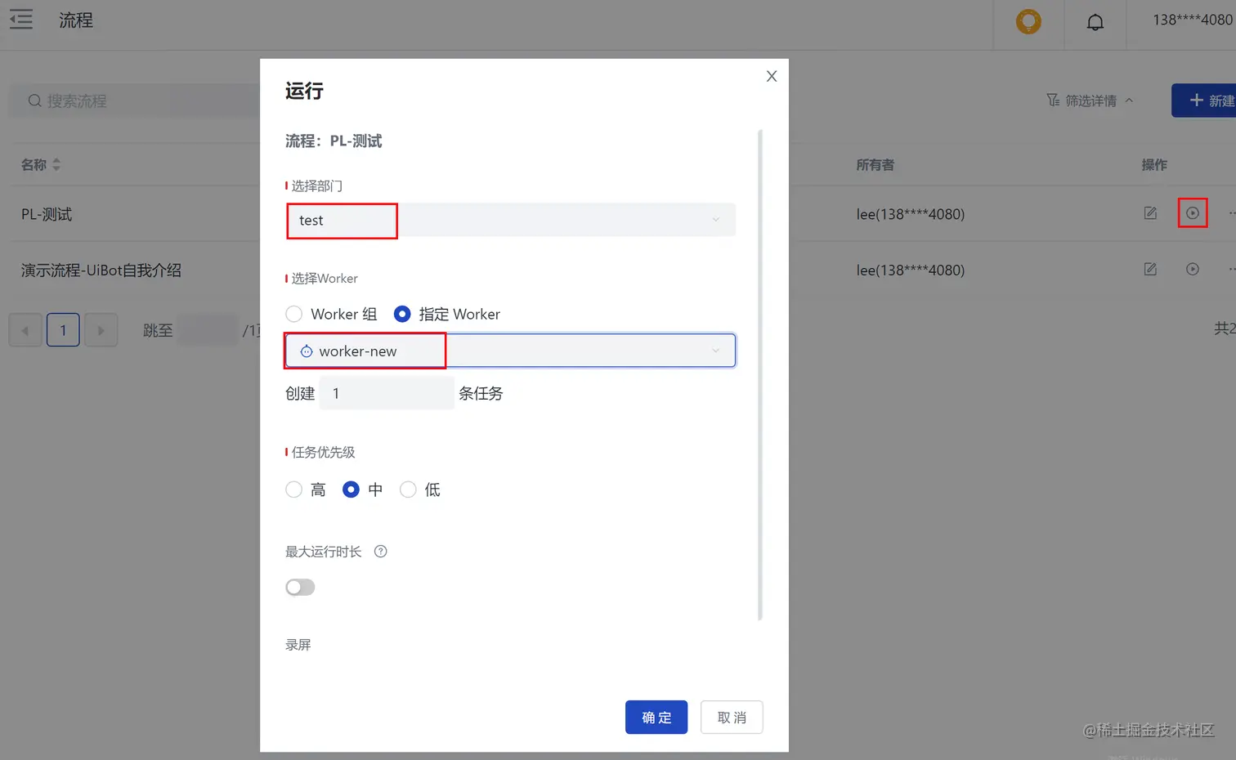Go to the next page arrow

(x=101, y=330)
